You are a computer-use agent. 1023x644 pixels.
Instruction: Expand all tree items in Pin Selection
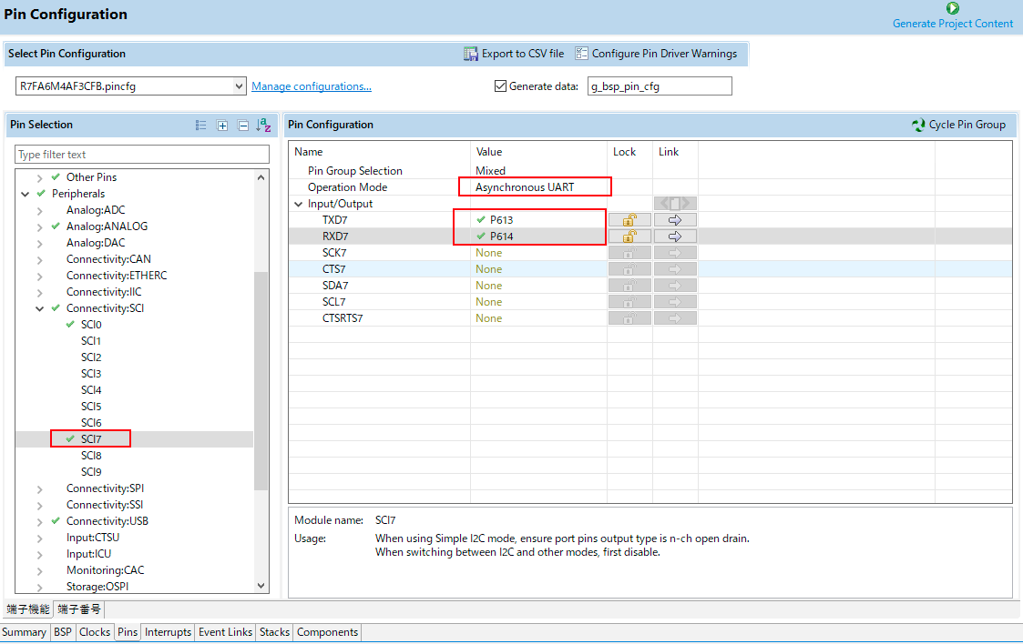222,126
